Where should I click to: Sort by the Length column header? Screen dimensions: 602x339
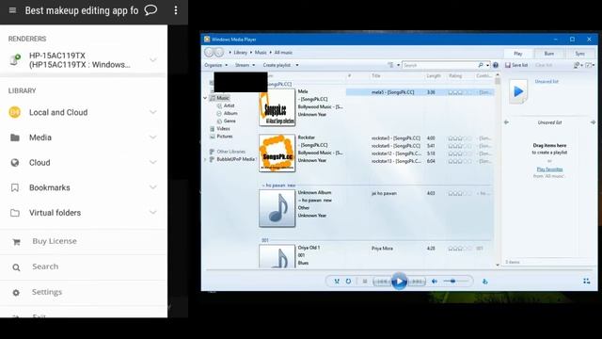[x=434, y=76]
